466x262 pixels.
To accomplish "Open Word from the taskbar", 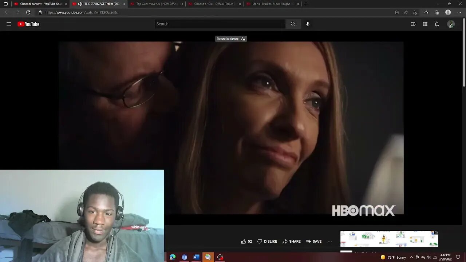I will pos(196,257).
